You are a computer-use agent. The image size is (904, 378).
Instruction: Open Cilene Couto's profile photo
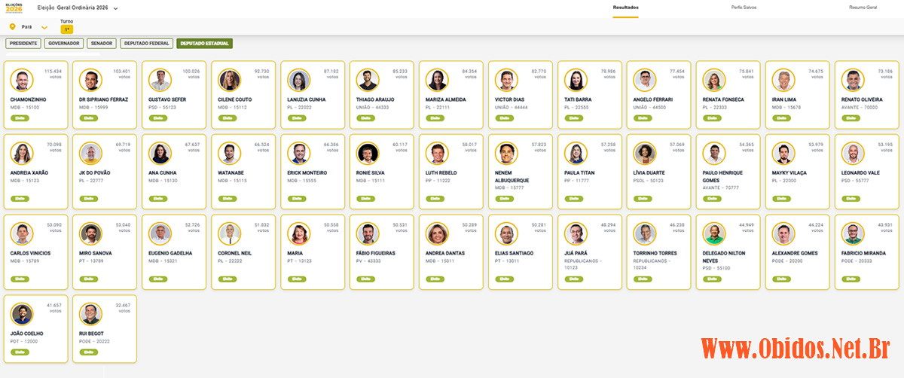229,80
